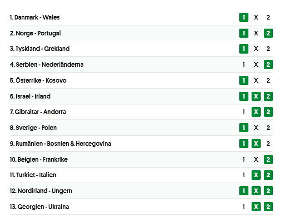This screenshot has width=282, height=218.
Task: Deselect 1 for Danmark - Wales
Action: point(244,17)
